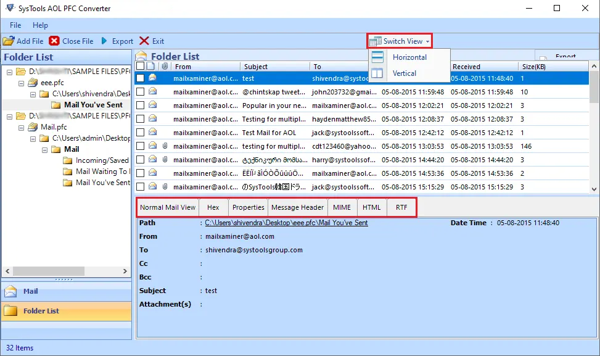Click envelope icon of 'Popular in your ne' row
The width and height of the screenshot is (600, 356).
153,104
